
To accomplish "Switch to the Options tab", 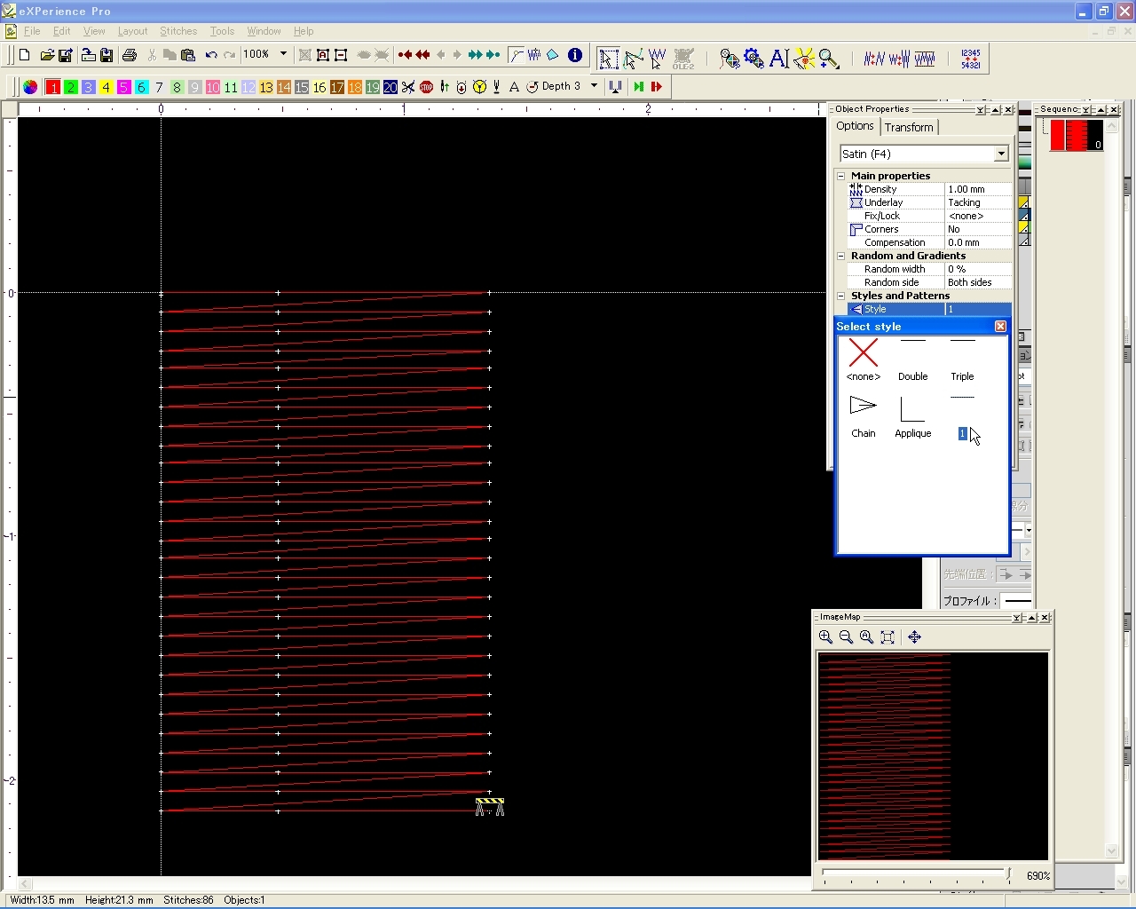I will pos(855,126).
